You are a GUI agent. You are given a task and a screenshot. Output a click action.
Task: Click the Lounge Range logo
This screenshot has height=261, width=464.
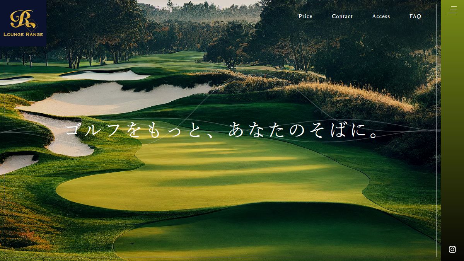point(23,23)
